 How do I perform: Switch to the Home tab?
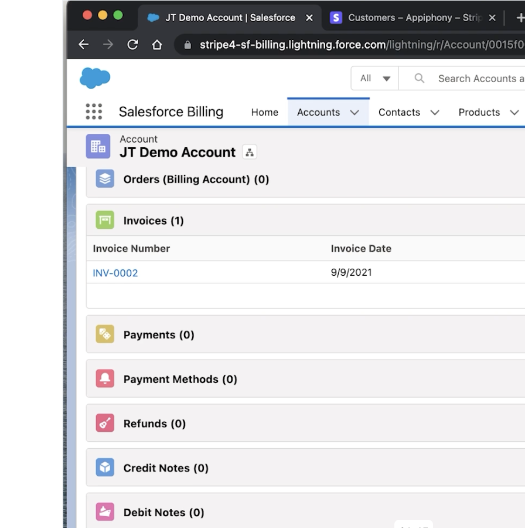point(264,112)
